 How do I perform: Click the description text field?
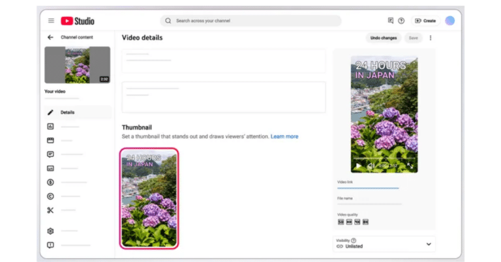click(x=224, y=97)
